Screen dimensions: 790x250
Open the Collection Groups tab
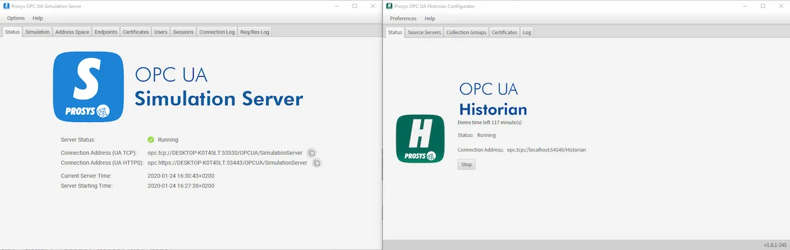pos(466,32)
